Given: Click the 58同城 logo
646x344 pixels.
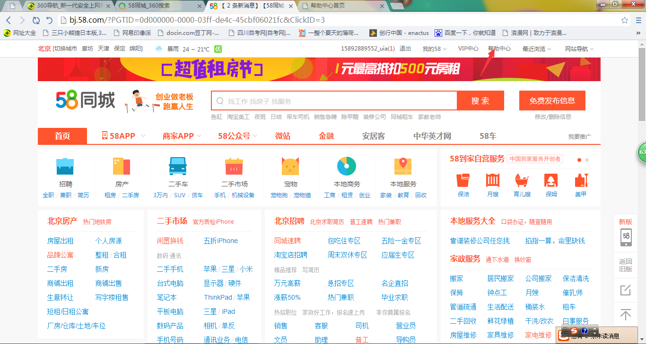Looking at the screenshot, I should [x=86, y=100].
